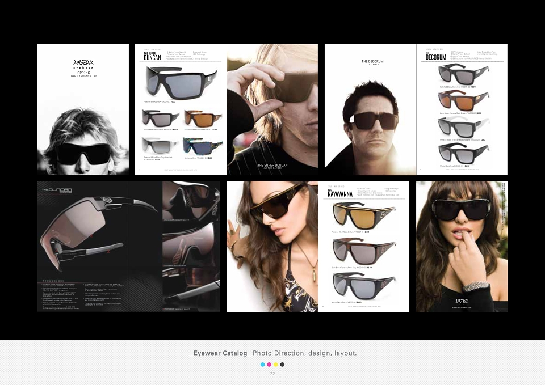The width and height of the screenshot is (545, 385).
Task: Click the blue patterned Super Duncan sunglasses
Action: pyautogui.click(x=202, y=146)
